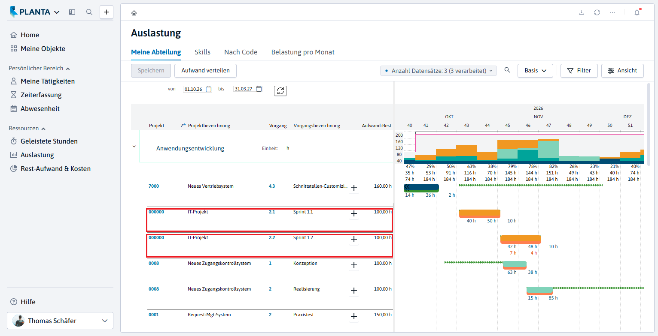Open the Filter button
Screen dimensions: 658x336
[x=579, y=71]
